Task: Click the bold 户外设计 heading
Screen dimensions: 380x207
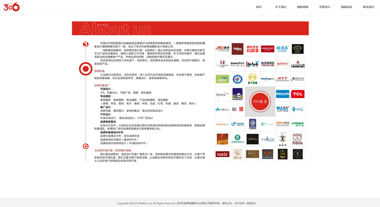Action: [106, 114]
